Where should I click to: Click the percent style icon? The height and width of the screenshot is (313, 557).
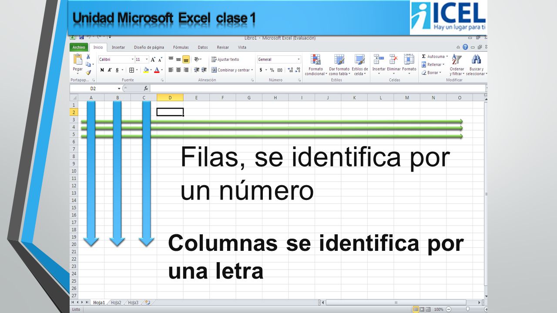[x=272, y=70]
